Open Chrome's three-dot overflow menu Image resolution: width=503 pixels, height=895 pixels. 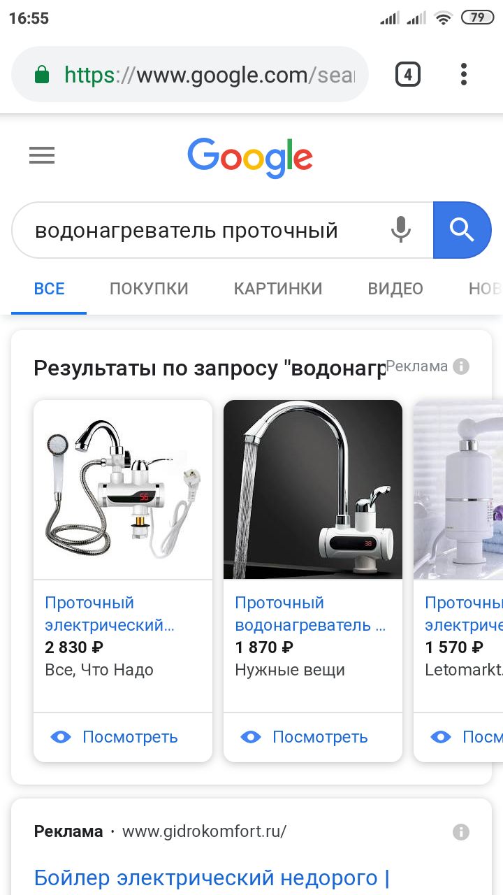click(464, 74)
